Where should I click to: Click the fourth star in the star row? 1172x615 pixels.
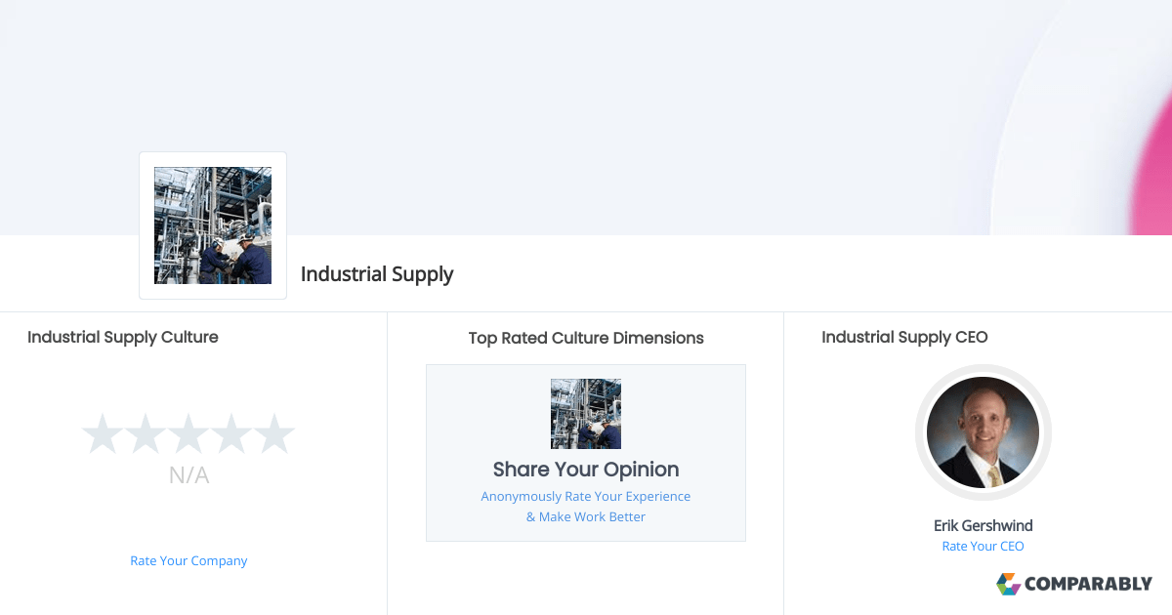click(x=231, y=433)
